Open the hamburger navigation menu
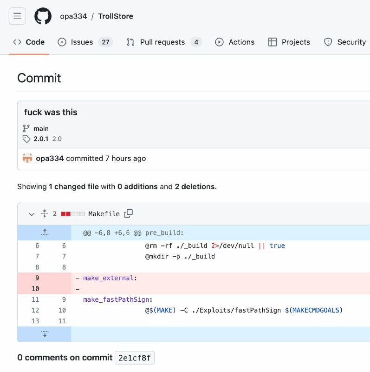 pos(17,16)
